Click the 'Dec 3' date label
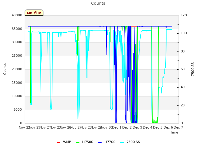This screenshot has height=148, width=197. point(137,127)
